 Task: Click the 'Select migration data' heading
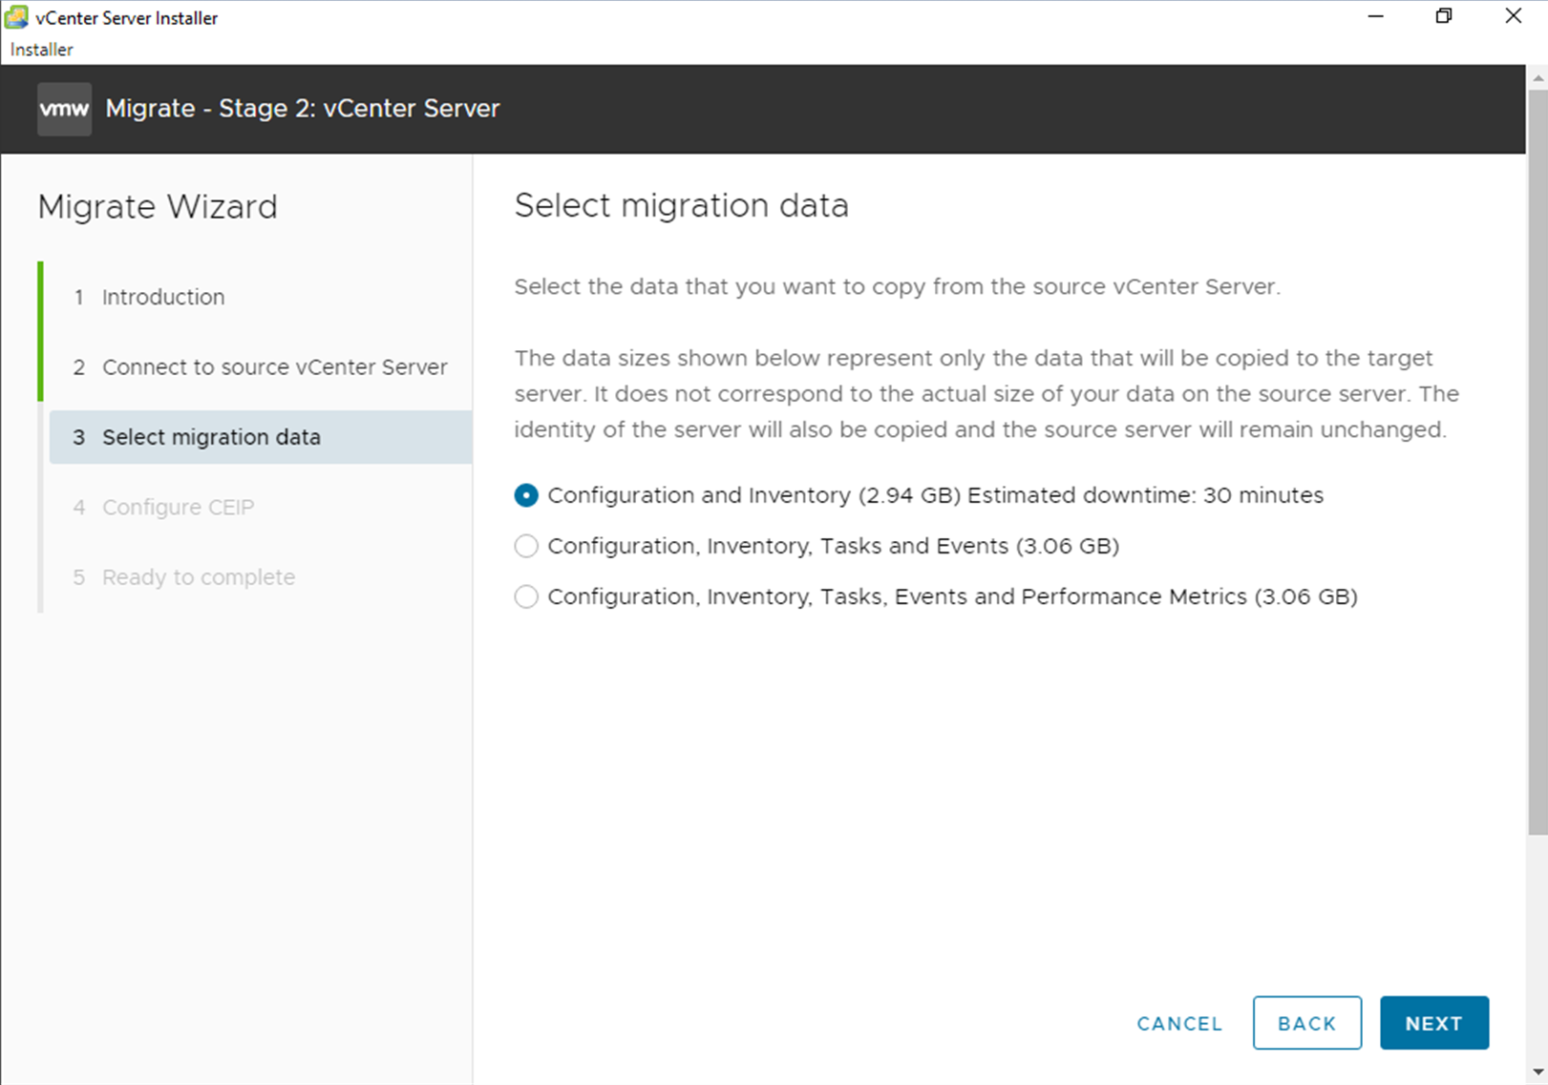[x=681, y=206]
